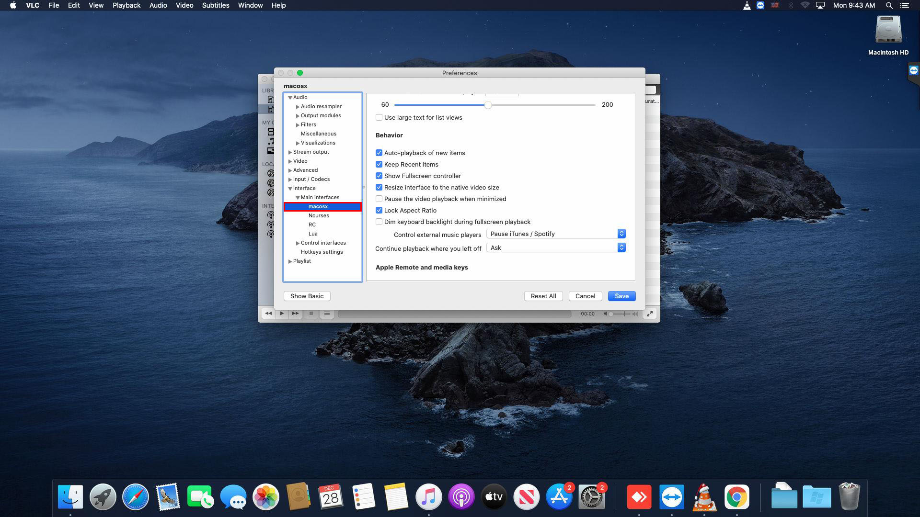Open Control external music players dropdown
Image resolution: width=920 pixels, height=517 pixels.
(x=556, y=234)
